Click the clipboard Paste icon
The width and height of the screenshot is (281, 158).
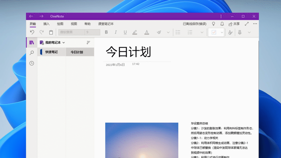(51, 32)
